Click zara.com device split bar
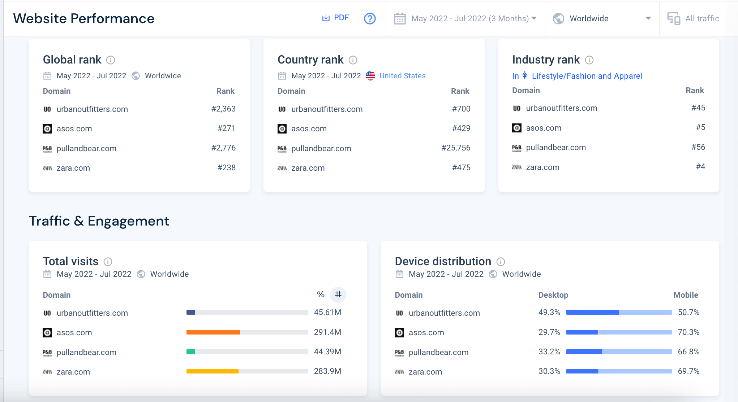Image resolution: width=738 pixels, height=402 pixels. [x=619, y=371]
